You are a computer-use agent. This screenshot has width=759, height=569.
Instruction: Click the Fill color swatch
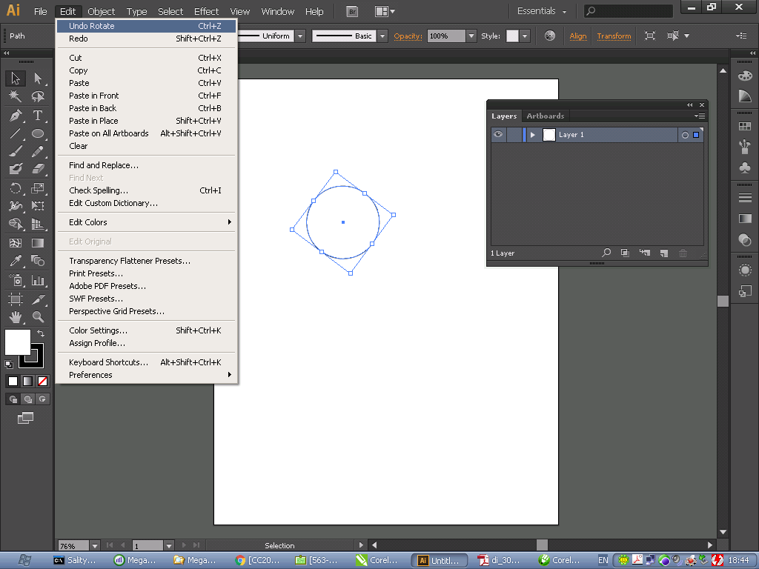[18, 342]
